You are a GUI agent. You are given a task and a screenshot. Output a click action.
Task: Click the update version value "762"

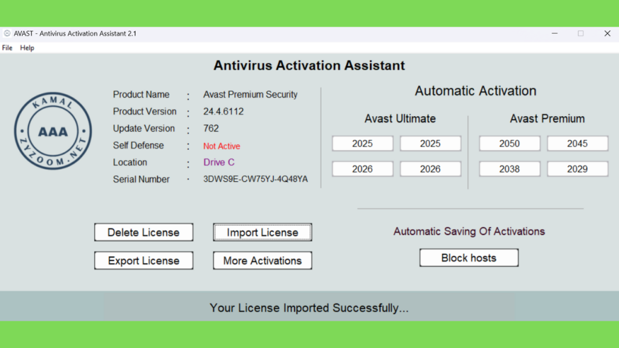[211, 129]
